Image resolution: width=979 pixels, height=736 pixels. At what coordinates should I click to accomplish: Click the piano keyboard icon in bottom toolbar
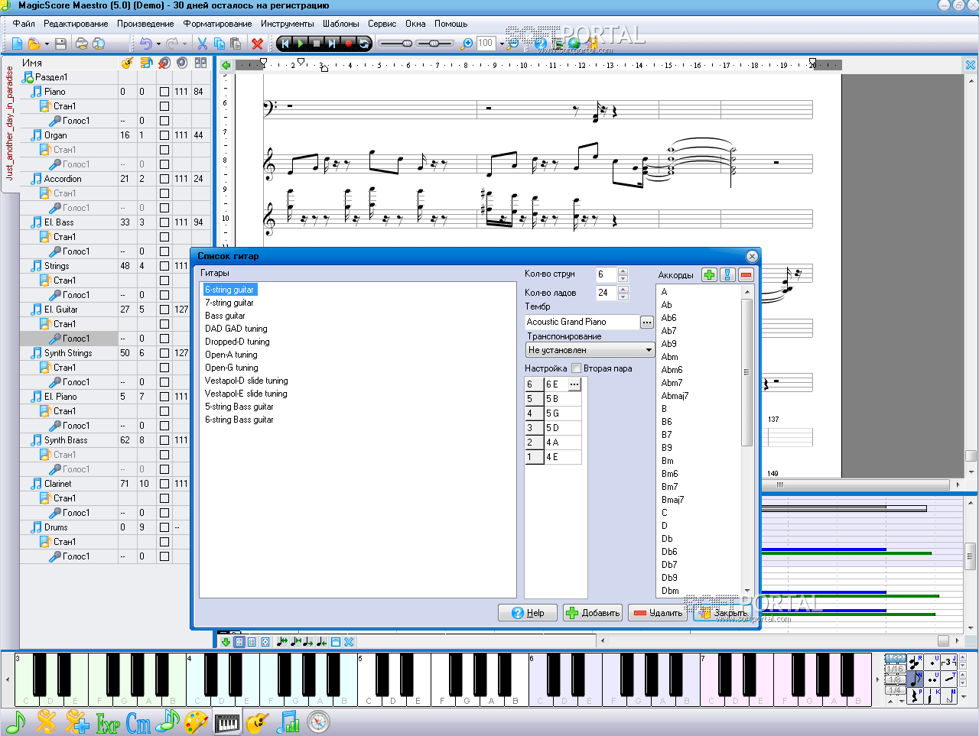coord(227,721)
